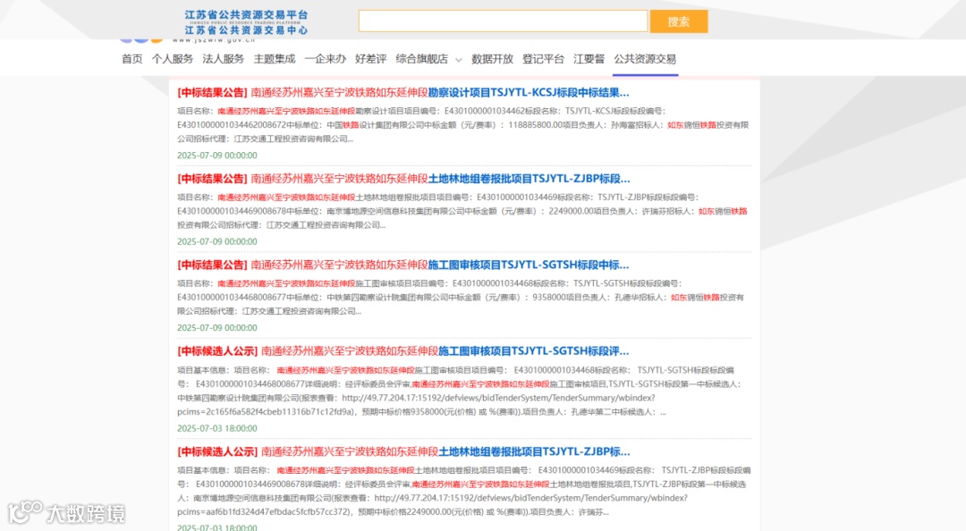
Task: Click inside the search input box
Action: (501, 20)
